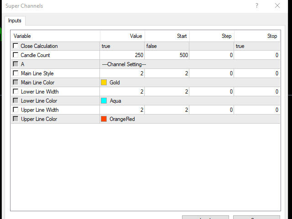This screenshot has height=219, width=292.
Task: Edit Upper Line Width value cell
Action: (122, 110)
